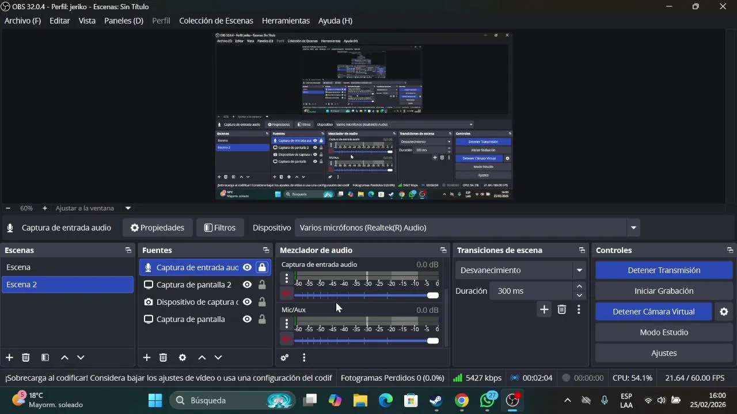This screenshot has height=414, width=737.
Task: Hide Captura de pantalla 2 source
Action: click(x=247, y=285)
